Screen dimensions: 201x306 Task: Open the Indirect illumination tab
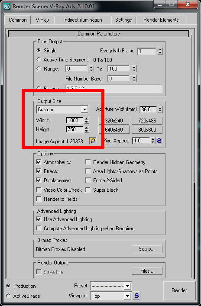click(82, 20)
